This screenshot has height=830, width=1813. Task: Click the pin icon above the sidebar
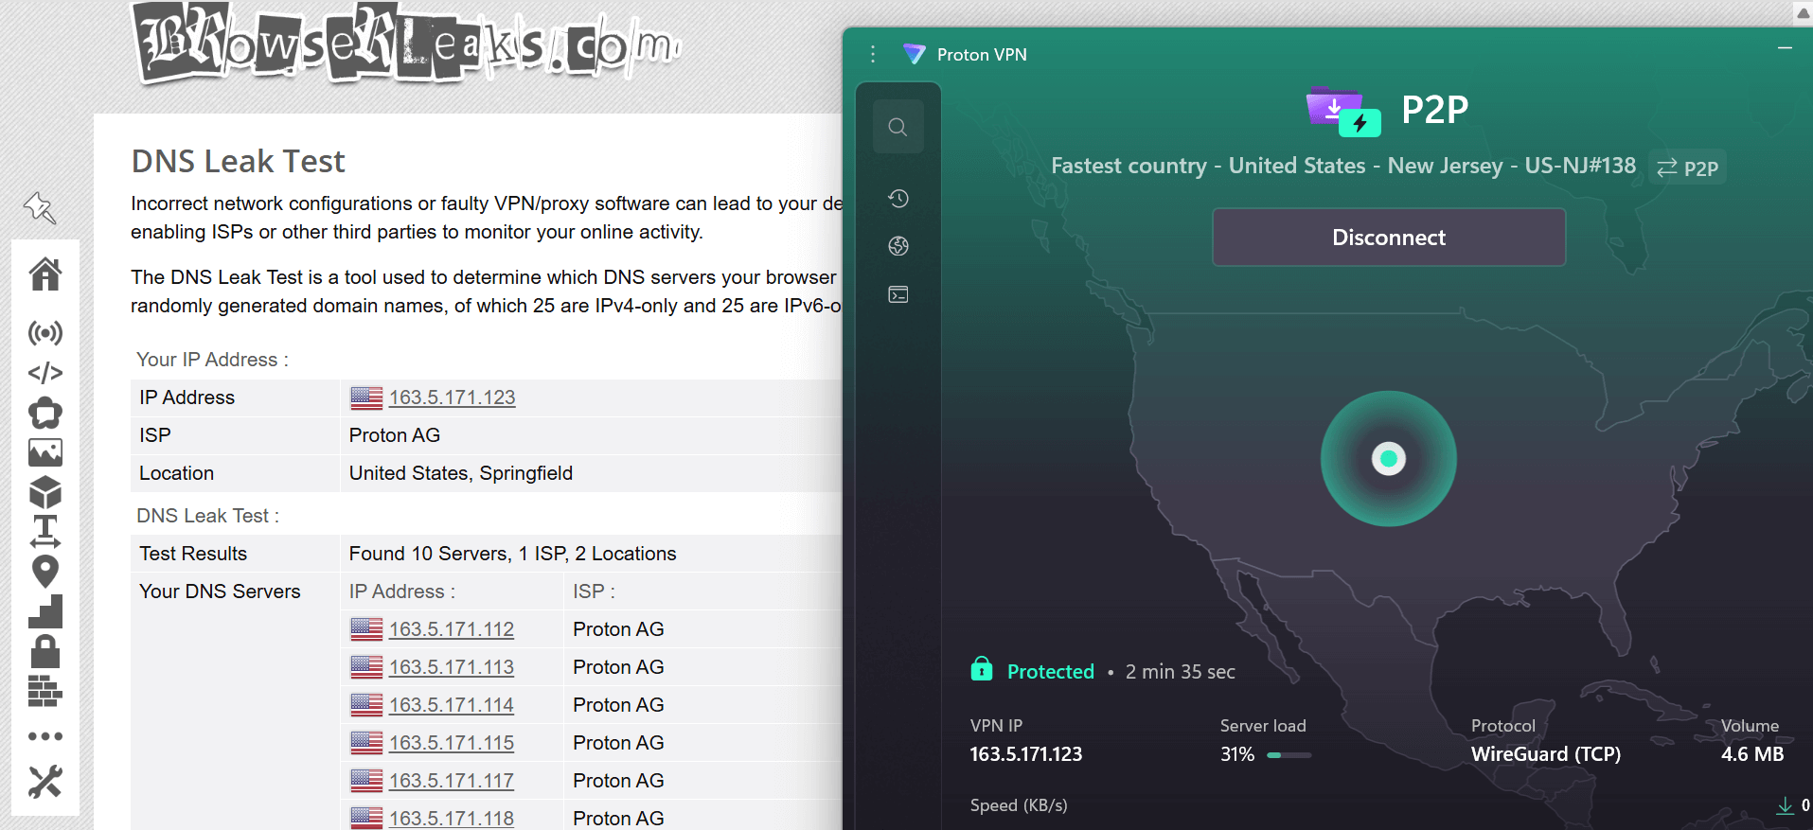tap(41, 208)
